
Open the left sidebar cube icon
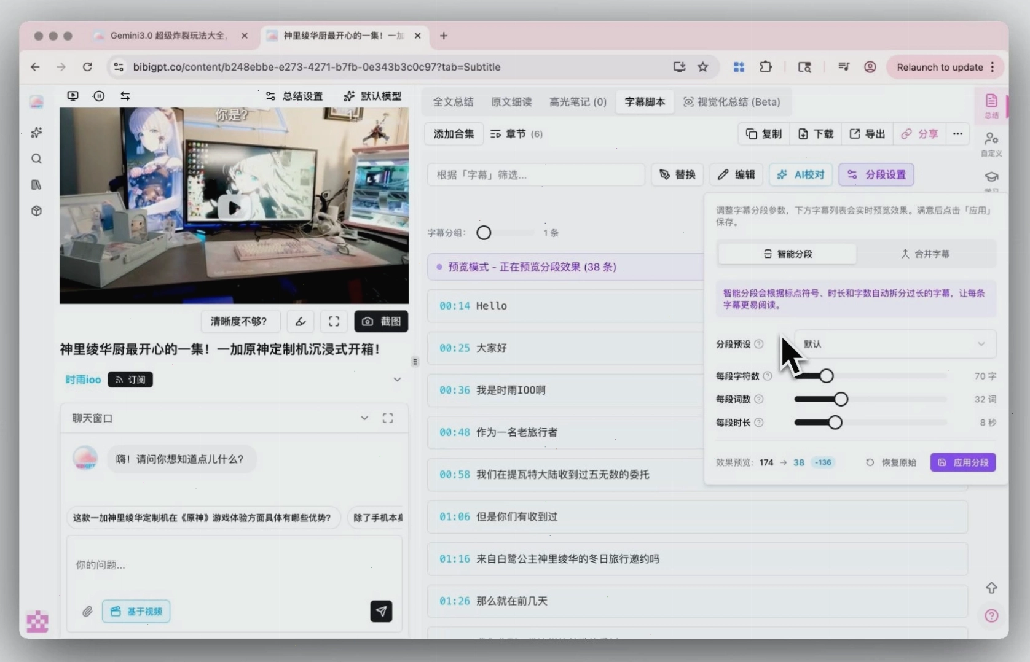(37, 211)
